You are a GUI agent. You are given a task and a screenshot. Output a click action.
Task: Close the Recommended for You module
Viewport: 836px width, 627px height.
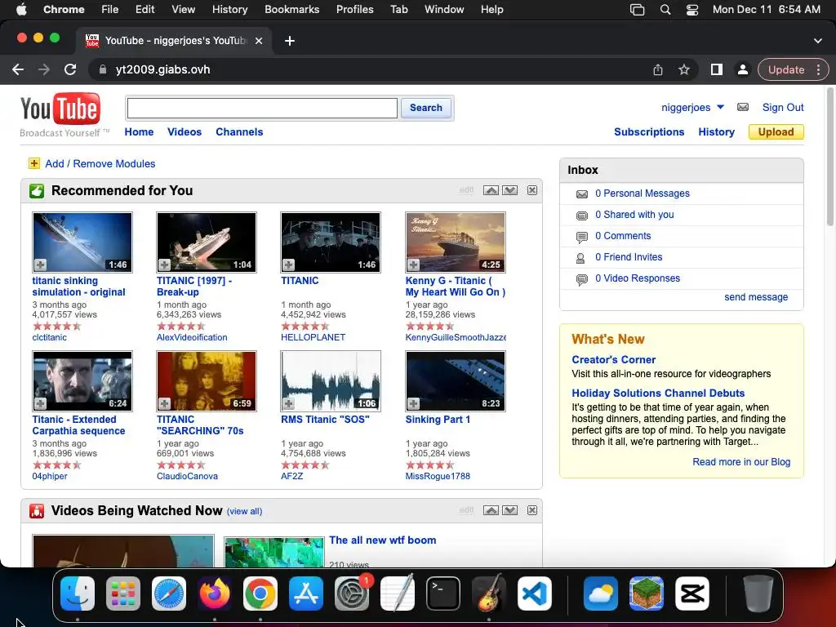click(532, 190)
